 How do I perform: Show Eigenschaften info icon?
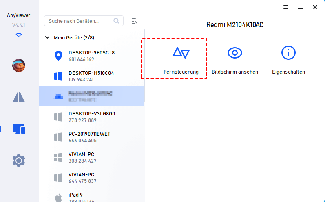(288, 53)
